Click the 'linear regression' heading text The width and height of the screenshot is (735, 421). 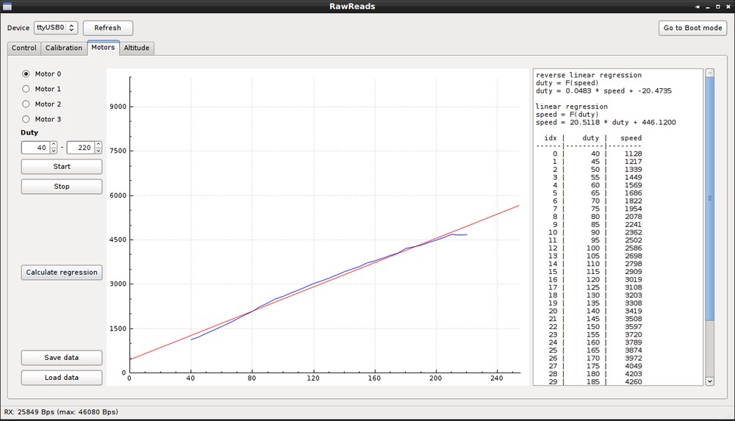572,107
